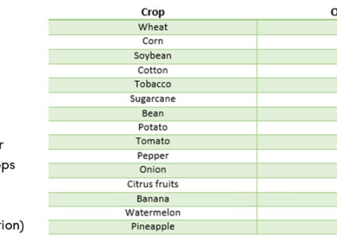
Task: Click the Banana row cell
Action: [x=153, y=199]
